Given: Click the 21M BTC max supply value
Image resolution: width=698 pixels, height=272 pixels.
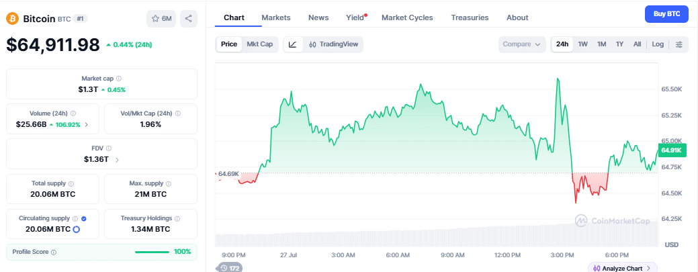Looking at the screenshot, I should point(150,195).
